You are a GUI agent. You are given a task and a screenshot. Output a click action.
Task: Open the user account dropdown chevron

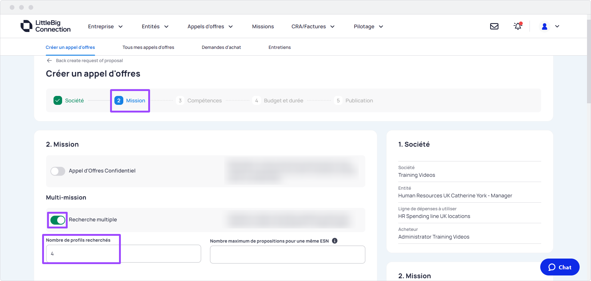(557, 26)
